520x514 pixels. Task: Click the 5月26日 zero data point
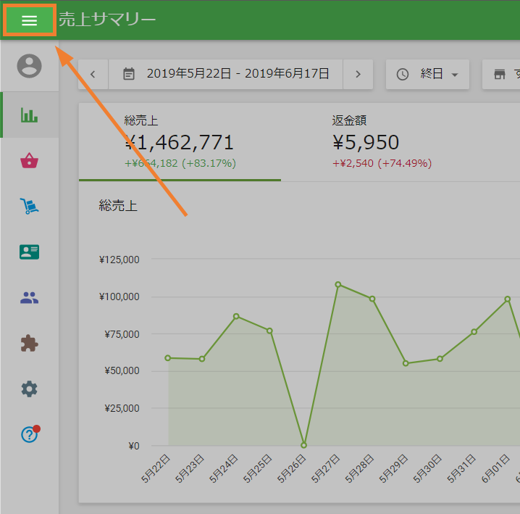point(303,445)
